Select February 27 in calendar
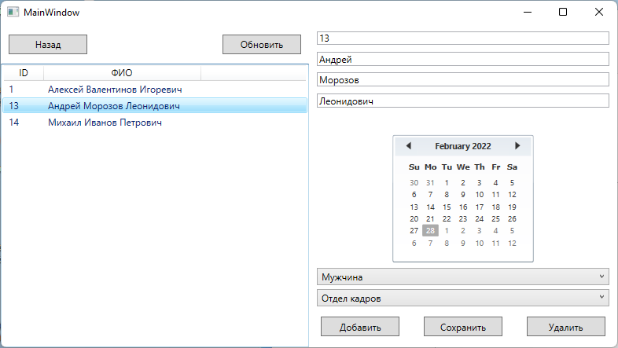The height and width of the screenshot is (348, 618). click(414, 231)
